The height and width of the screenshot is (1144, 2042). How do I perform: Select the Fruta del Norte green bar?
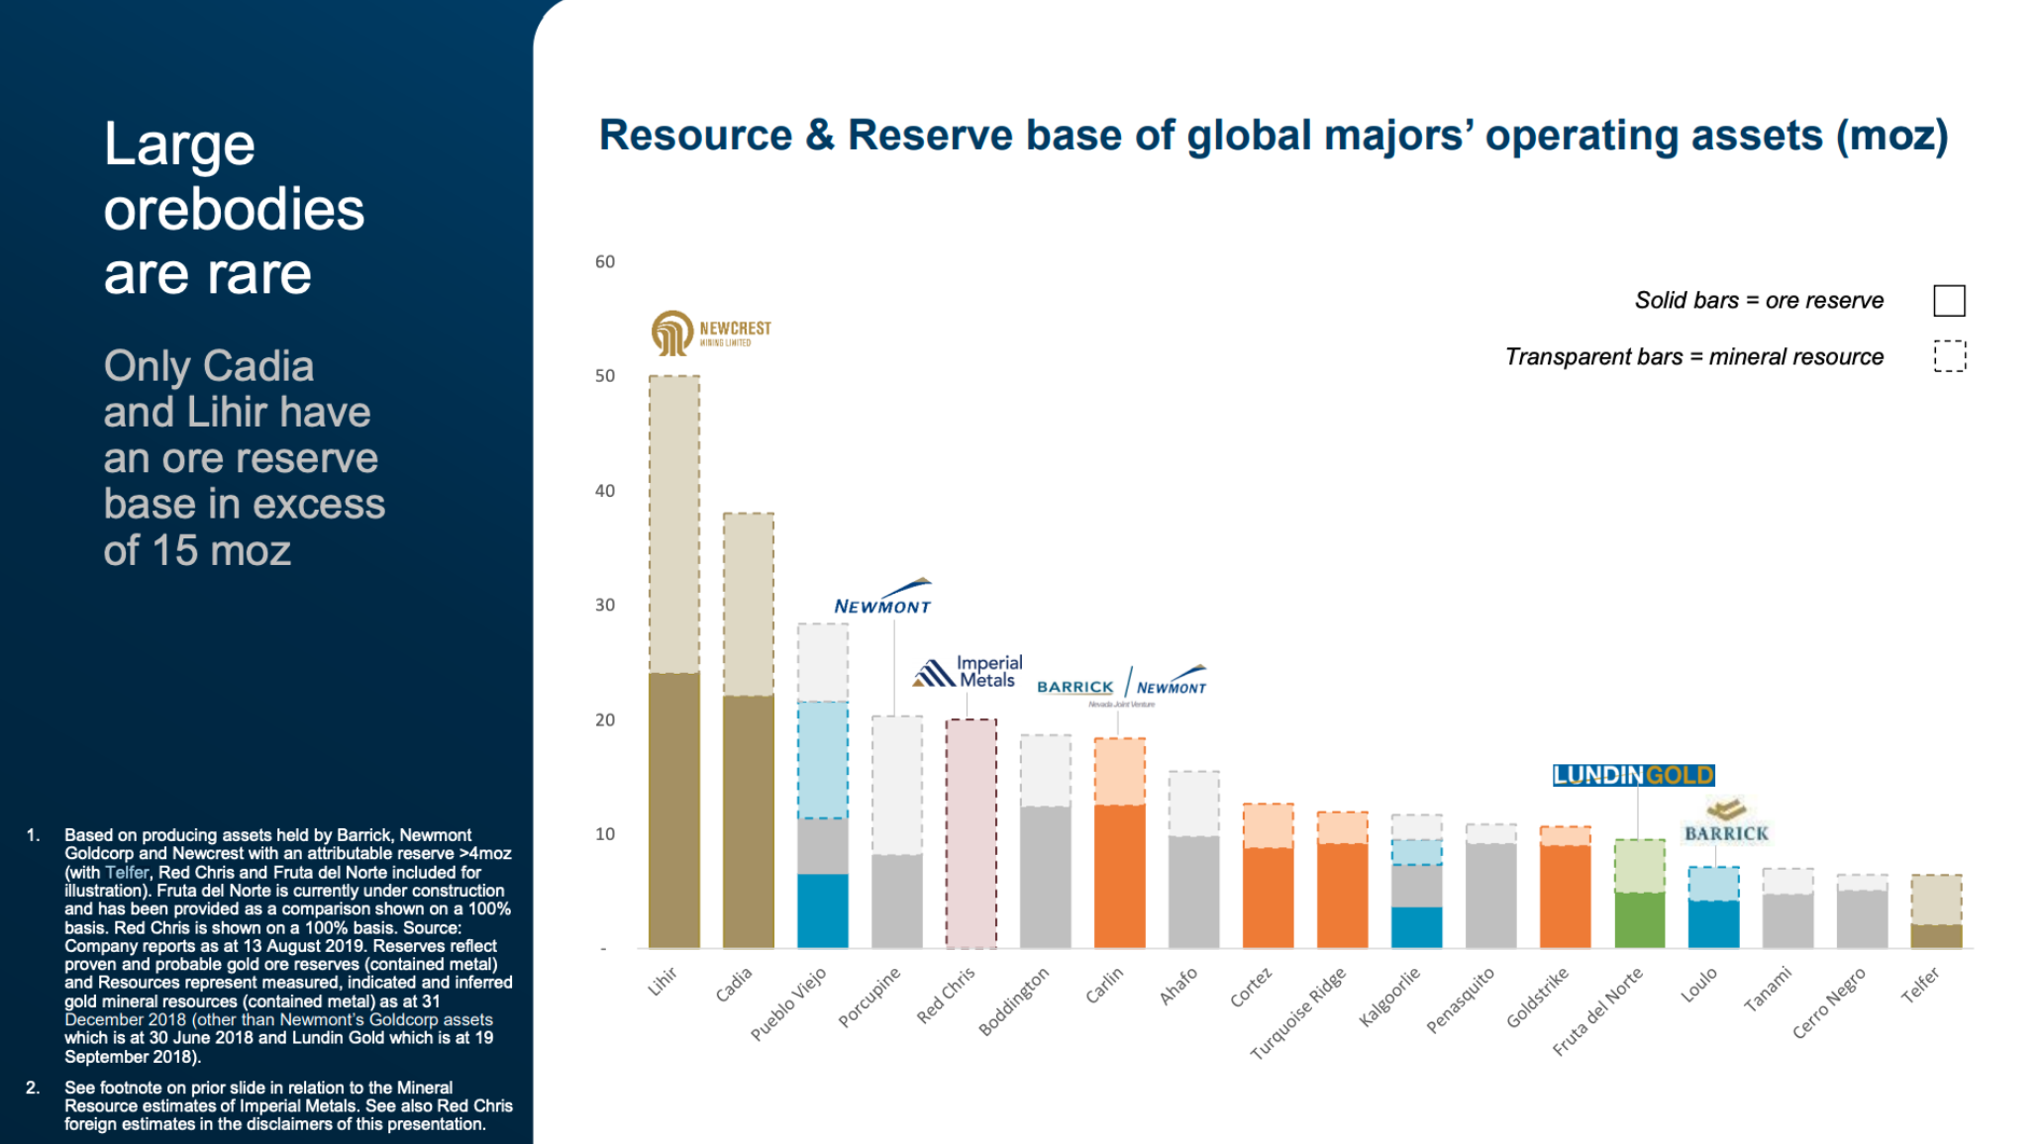(1640, 894)
